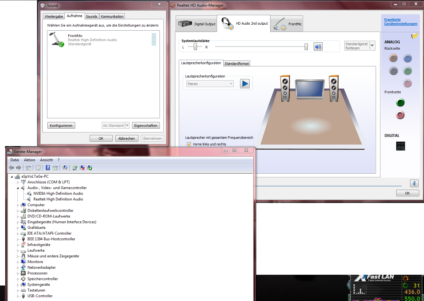
Task: Click FrontMic level meter in Sound dialog
Action: 154,39
